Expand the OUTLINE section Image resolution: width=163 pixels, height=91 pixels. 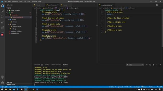(19, 82)
